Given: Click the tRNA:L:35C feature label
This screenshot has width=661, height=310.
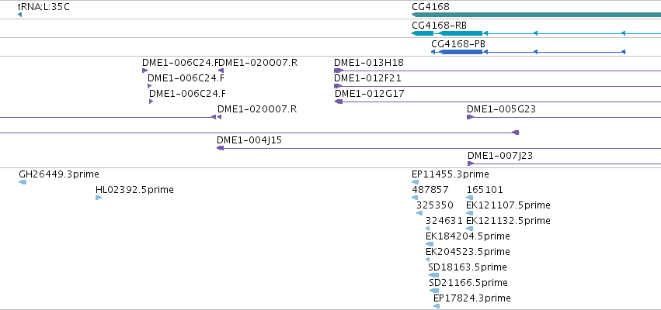Looking at the screenshot, I should pos(43,7).
